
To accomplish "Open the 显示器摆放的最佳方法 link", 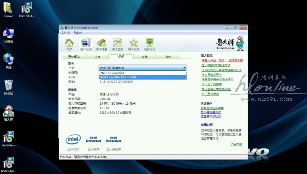I will click(216, 65).
